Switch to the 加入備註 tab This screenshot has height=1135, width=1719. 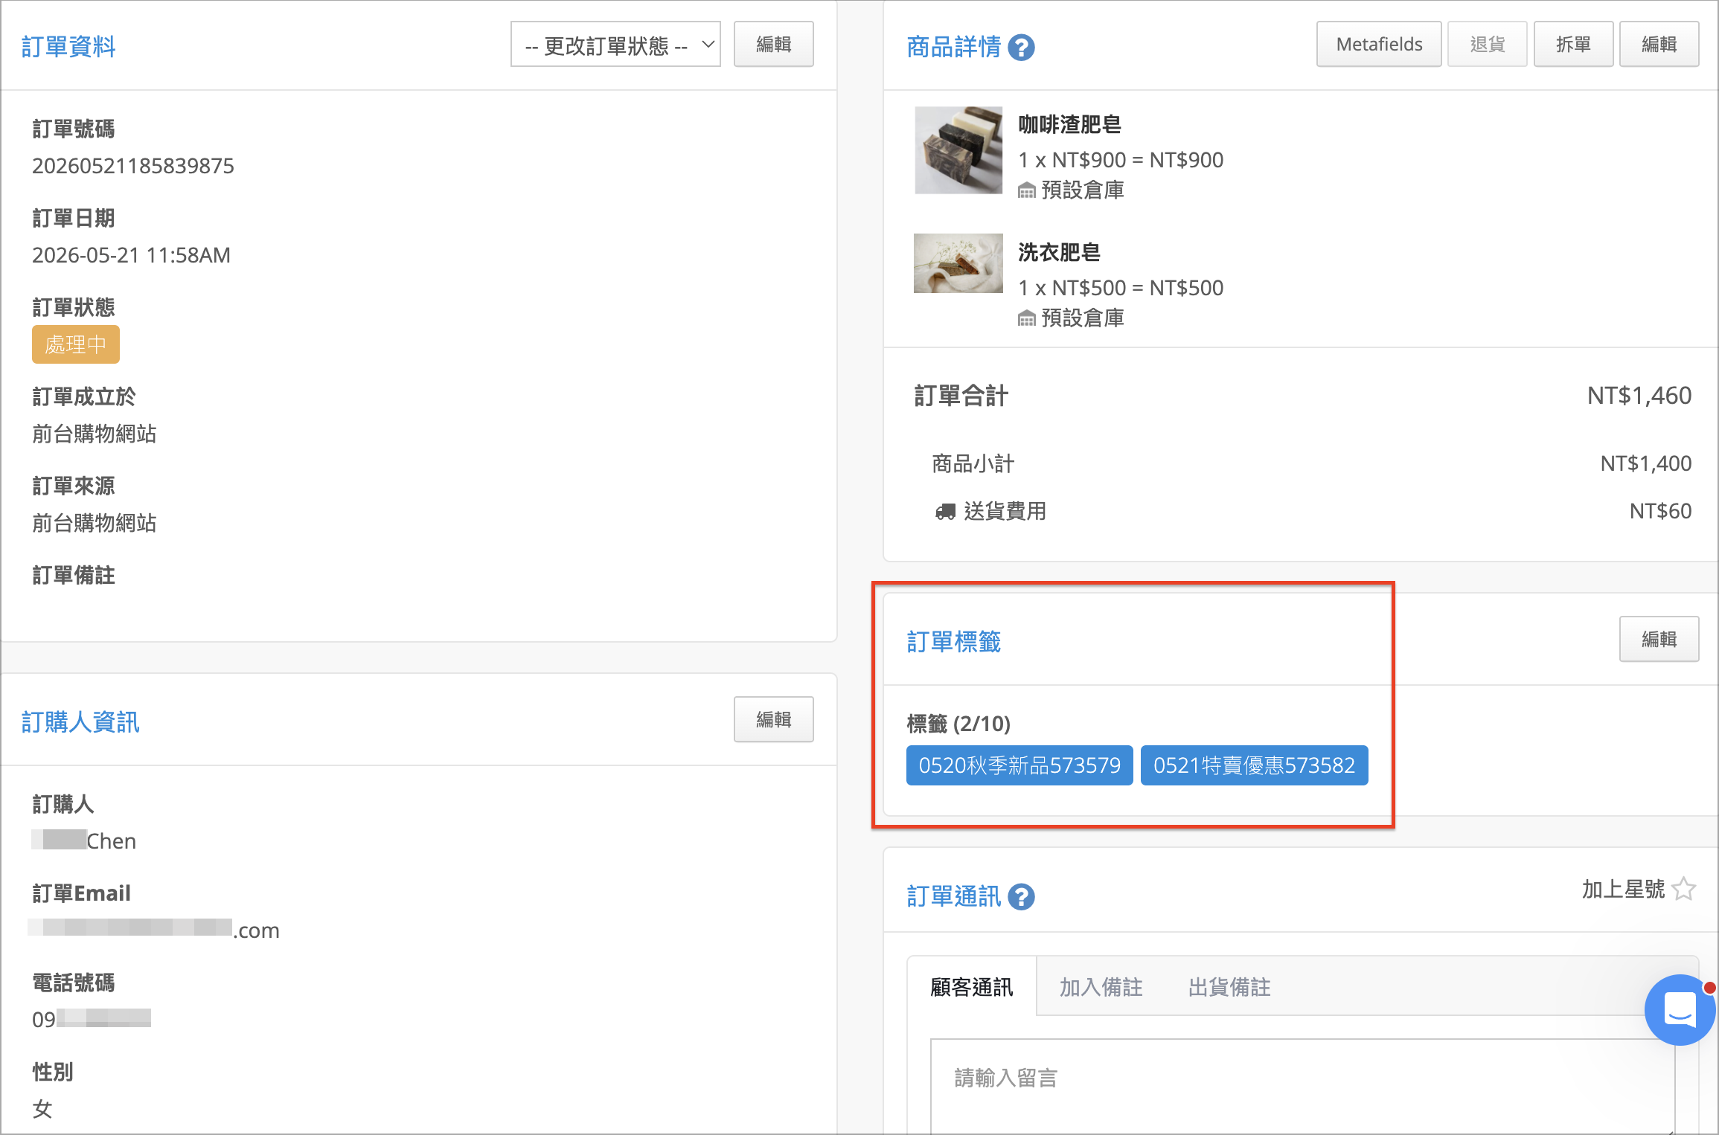1101,987
